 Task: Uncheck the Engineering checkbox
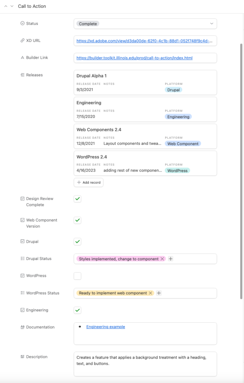pyautogui.click(x=78, y=310)
